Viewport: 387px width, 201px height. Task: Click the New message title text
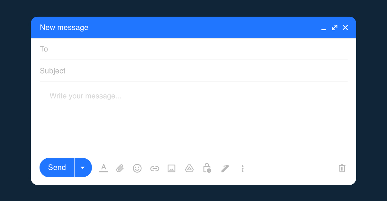[64, 28]
